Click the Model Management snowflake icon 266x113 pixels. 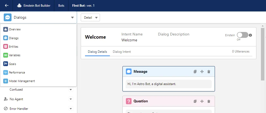pos(6,81)
